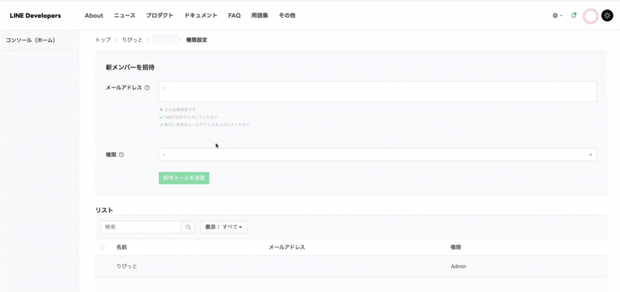Click the notification bell icon
This screenshot has height=292, width=620.
coord(574,16)
